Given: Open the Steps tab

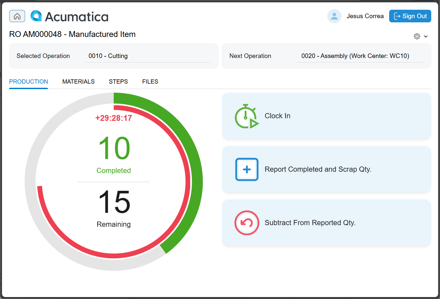Looking at the screenshot, I should [x=118, y=82].
